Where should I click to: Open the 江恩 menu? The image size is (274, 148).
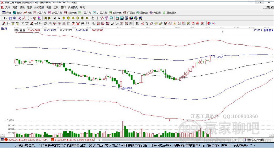[29, 7]
